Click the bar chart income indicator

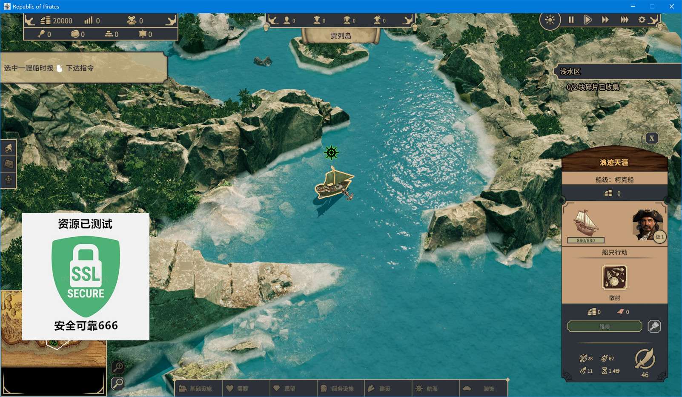(x=88, y=20)
